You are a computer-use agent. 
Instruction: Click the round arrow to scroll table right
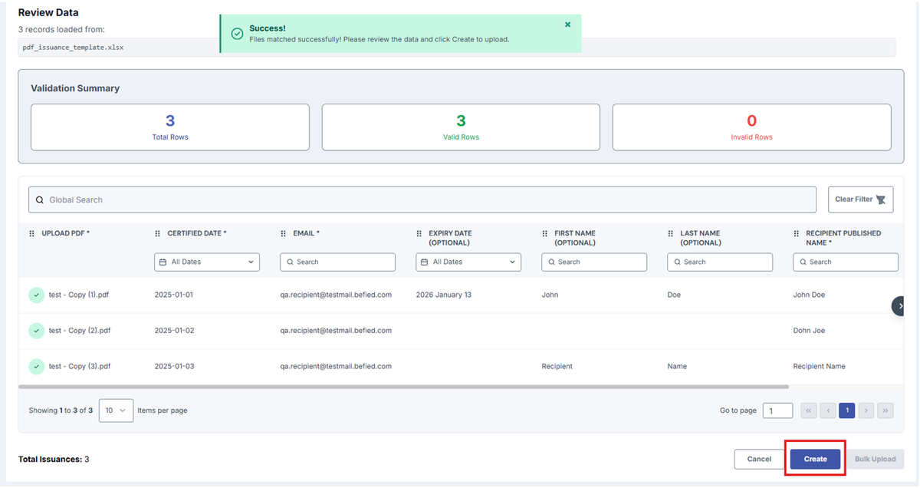click(899, 305)
